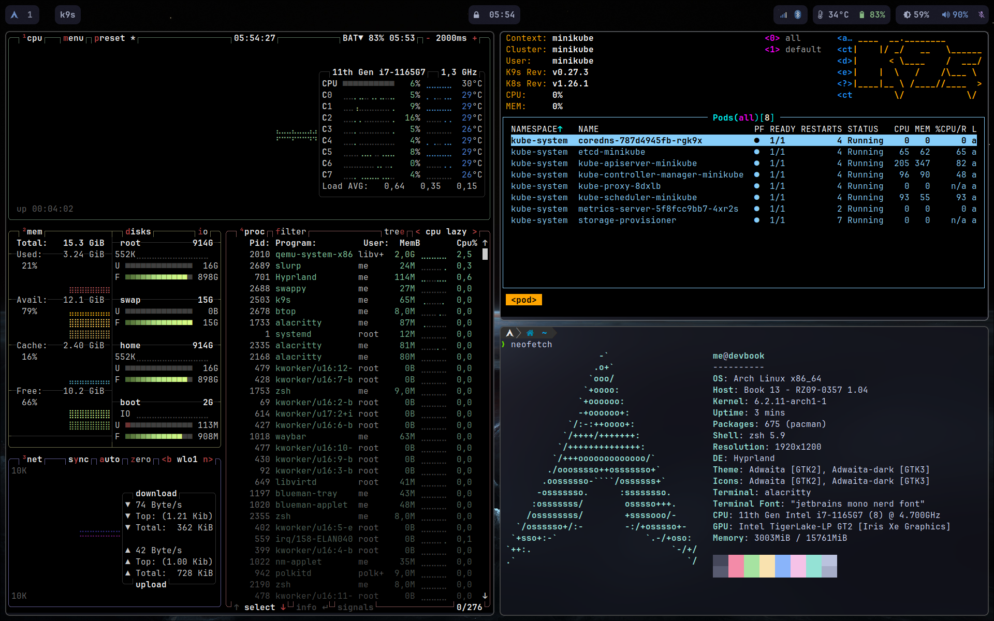Viewport: 994px width, 621px height.
Task: Click the STATUS column header in k9s
Action: click(x=863, y=129)
